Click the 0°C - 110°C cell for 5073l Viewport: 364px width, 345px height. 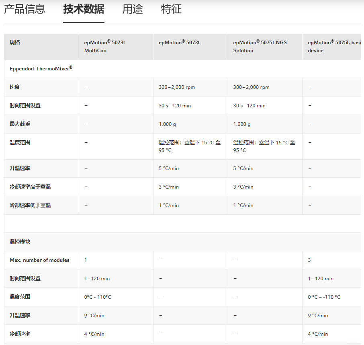(x=98, y=297)
